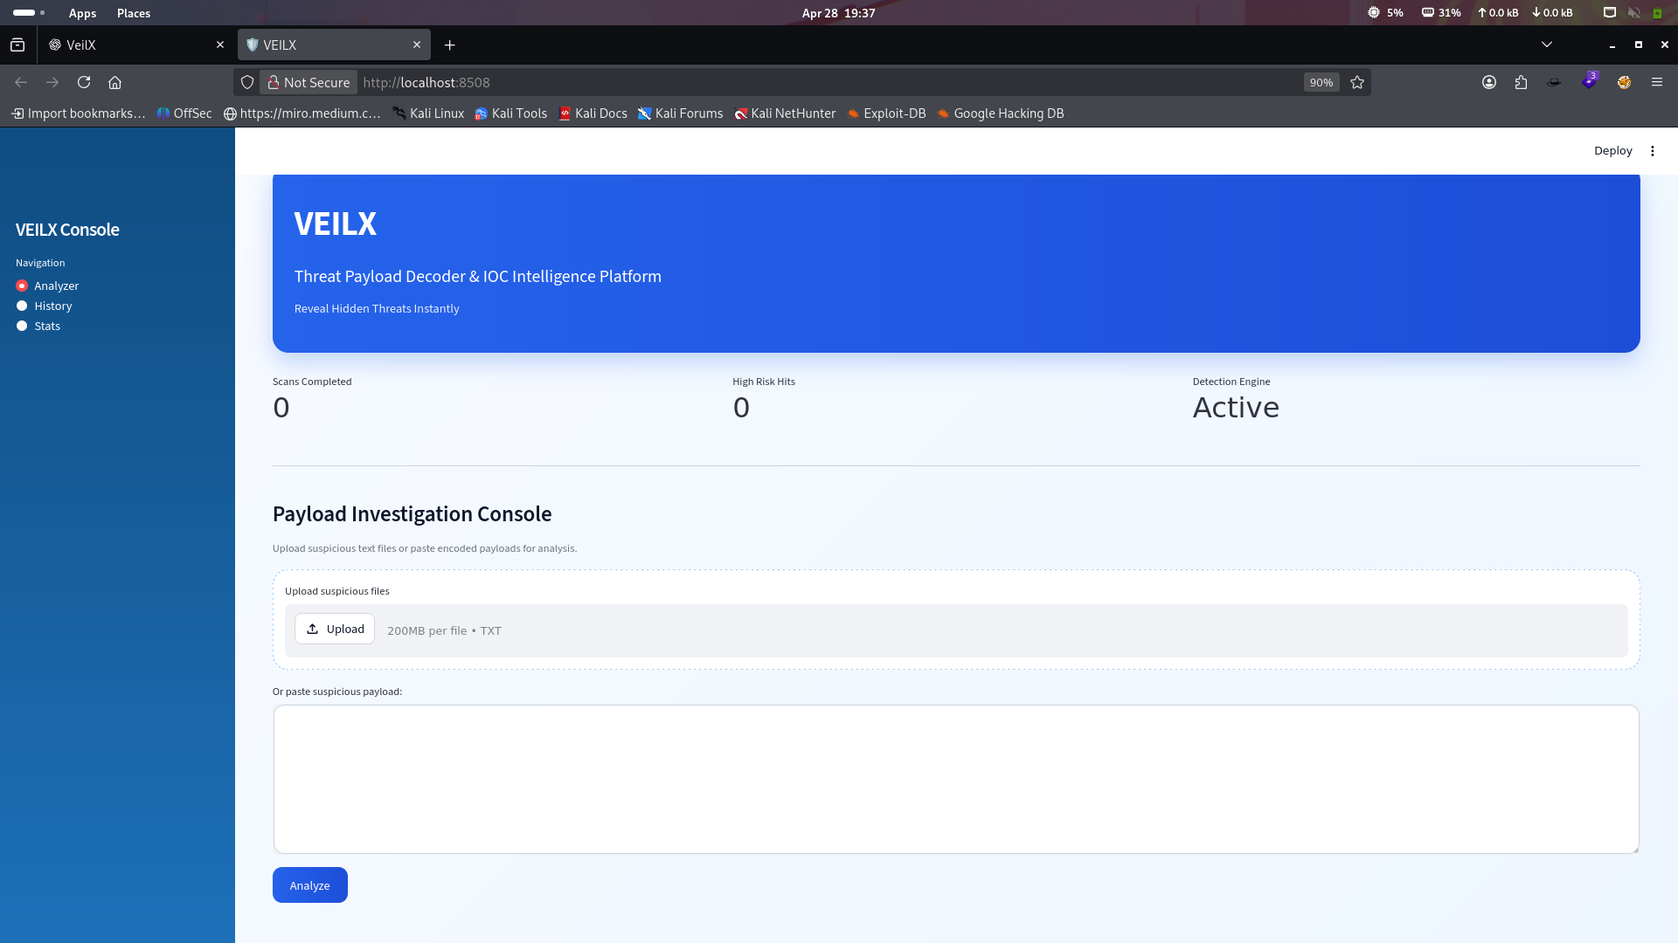Click the Deploy button
Screen dimensions: 1678x943
tap(1613, 151)
